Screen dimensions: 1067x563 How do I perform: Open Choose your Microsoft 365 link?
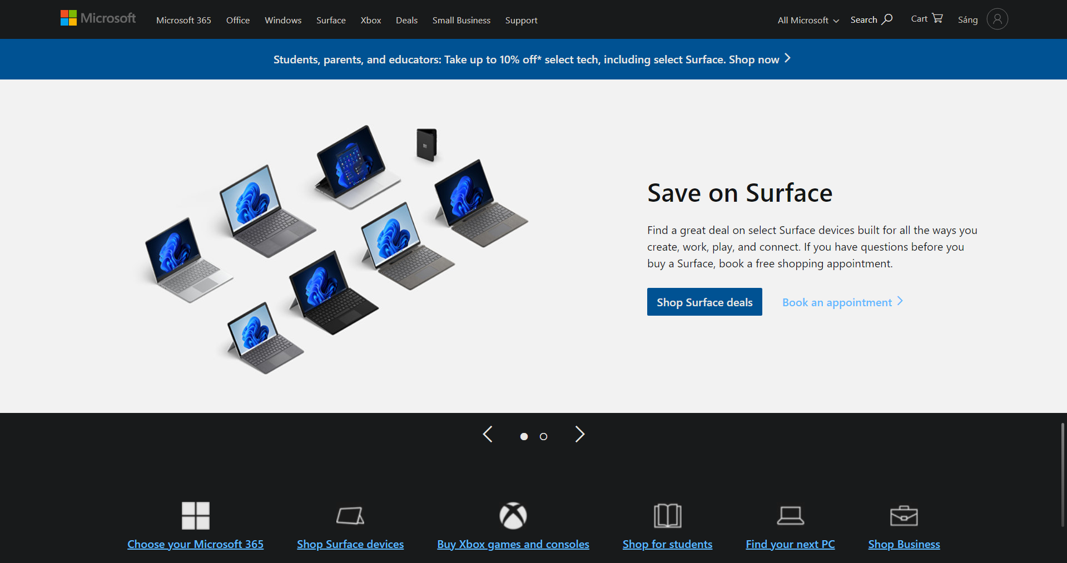pos(196,544)
